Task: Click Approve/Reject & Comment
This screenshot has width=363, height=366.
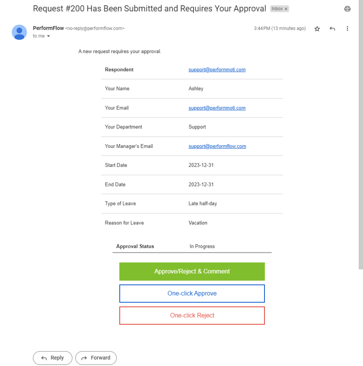Action: point(192,271)
